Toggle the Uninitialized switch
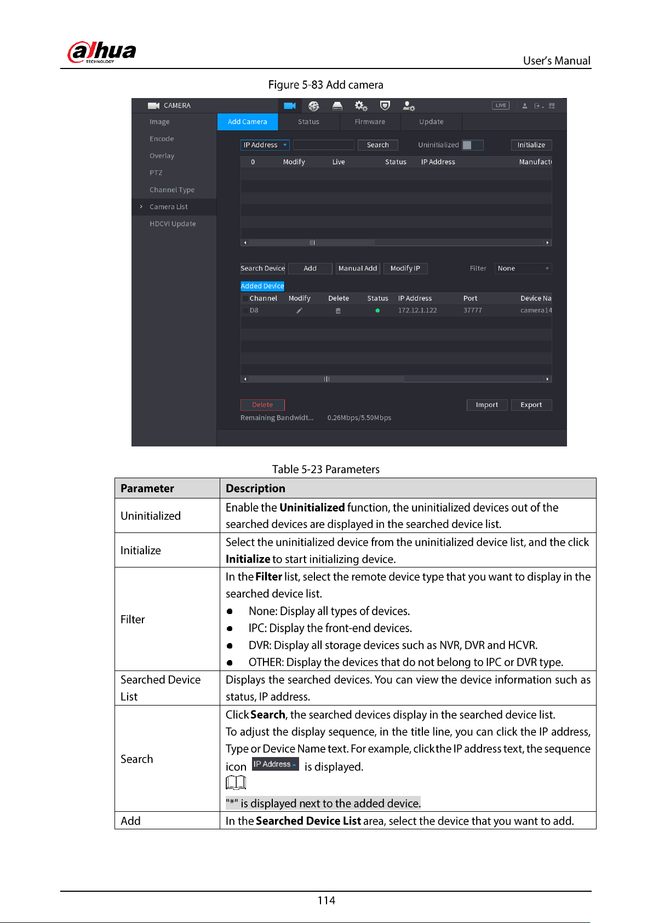653x923 pixels. coord(473,145)
